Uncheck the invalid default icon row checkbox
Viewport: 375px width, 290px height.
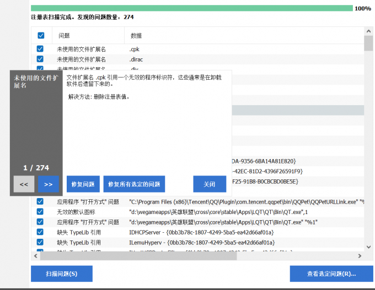point(40,212)
